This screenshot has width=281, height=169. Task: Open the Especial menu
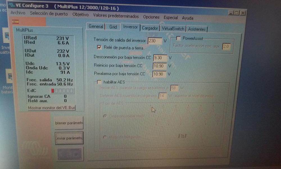click(x=171, y=17)
